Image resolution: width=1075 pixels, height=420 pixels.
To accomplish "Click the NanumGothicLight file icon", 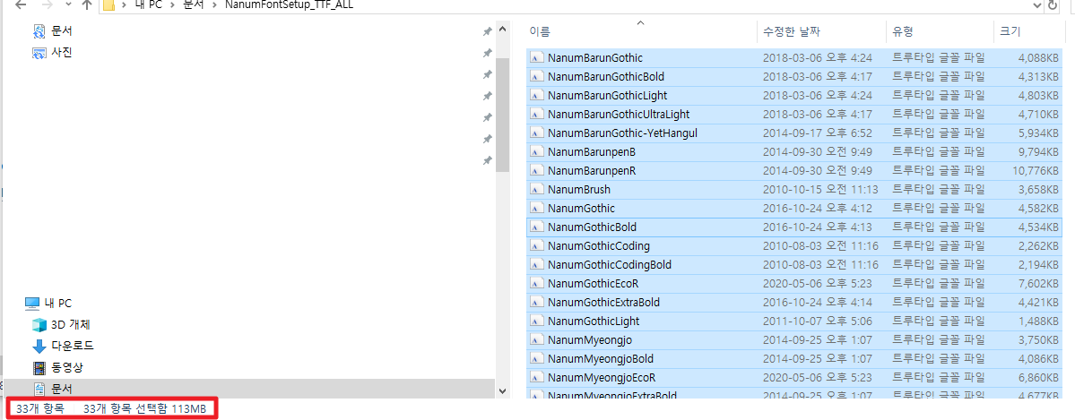I will 538,321.
